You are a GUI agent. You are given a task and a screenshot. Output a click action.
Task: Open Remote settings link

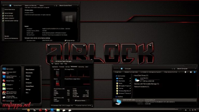point(9,16)
